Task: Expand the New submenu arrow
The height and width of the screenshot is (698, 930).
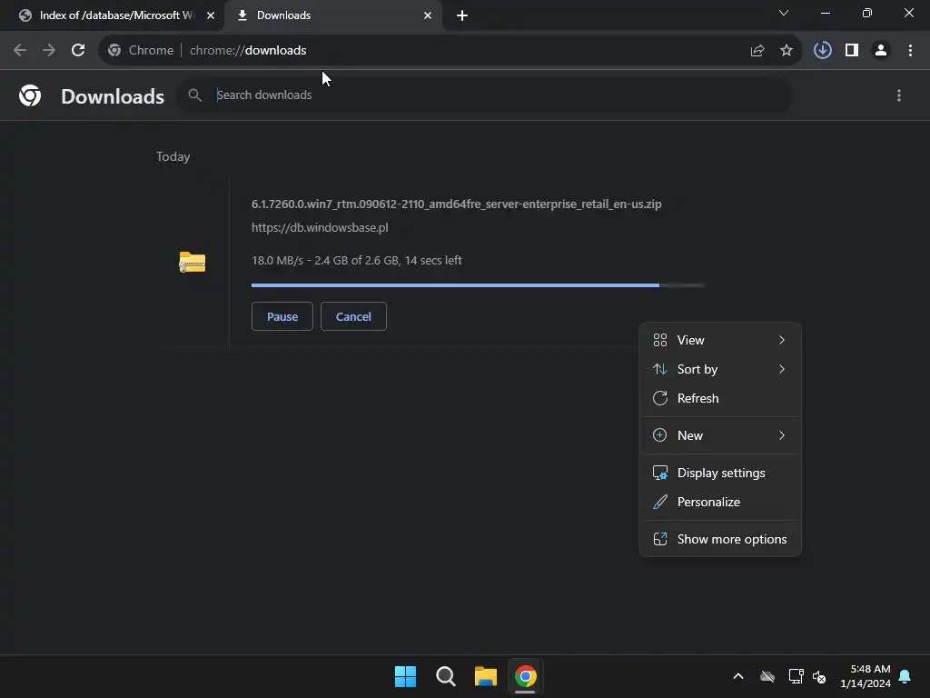Action: click(x=782, y=435)
